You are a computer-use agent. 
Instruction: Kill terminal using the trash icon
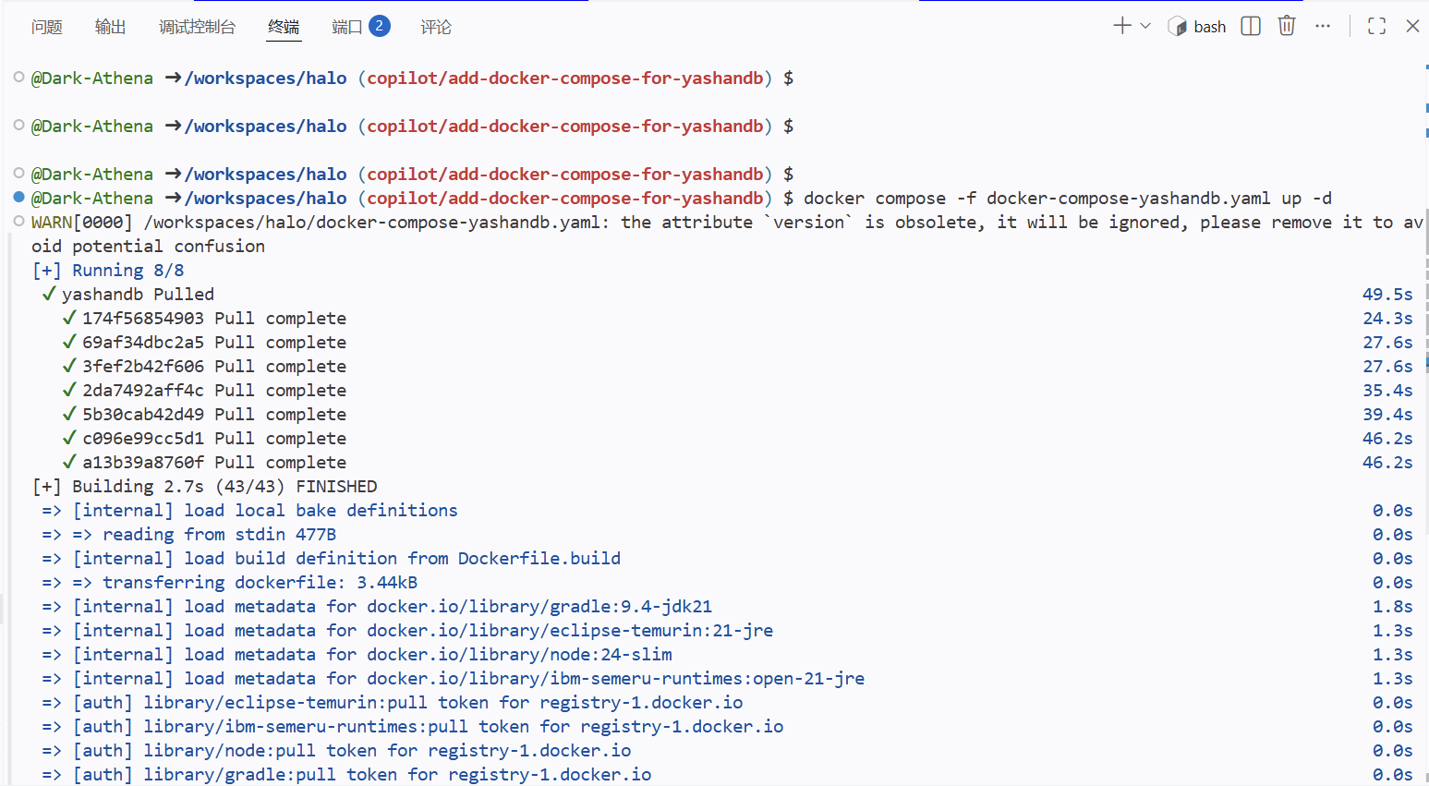coord(1286,26)
